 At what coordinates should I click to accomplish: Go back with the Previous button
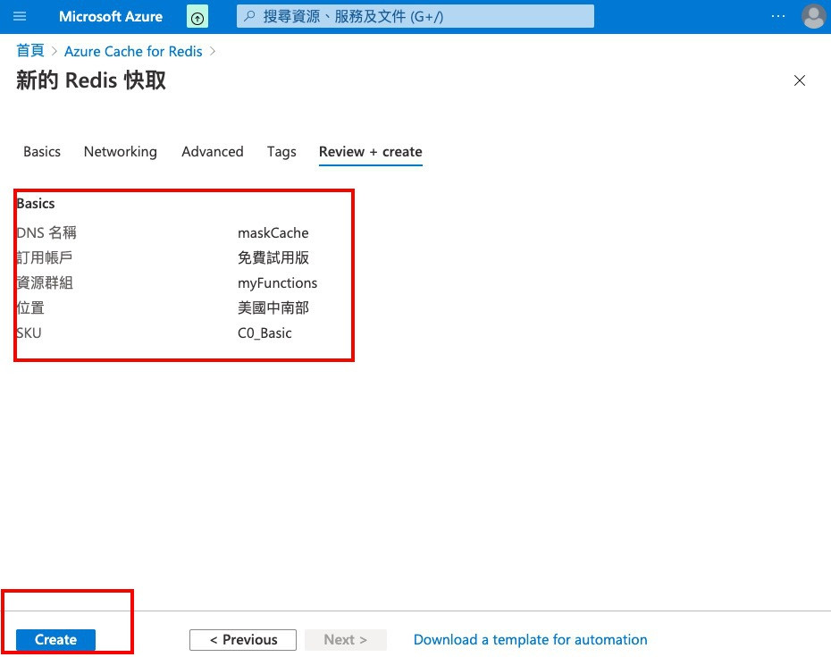(243, 639)
